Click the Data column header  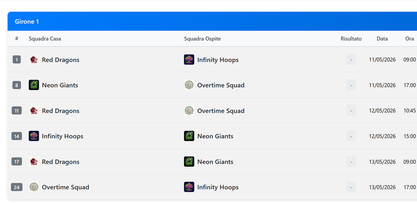click(382, 39)
